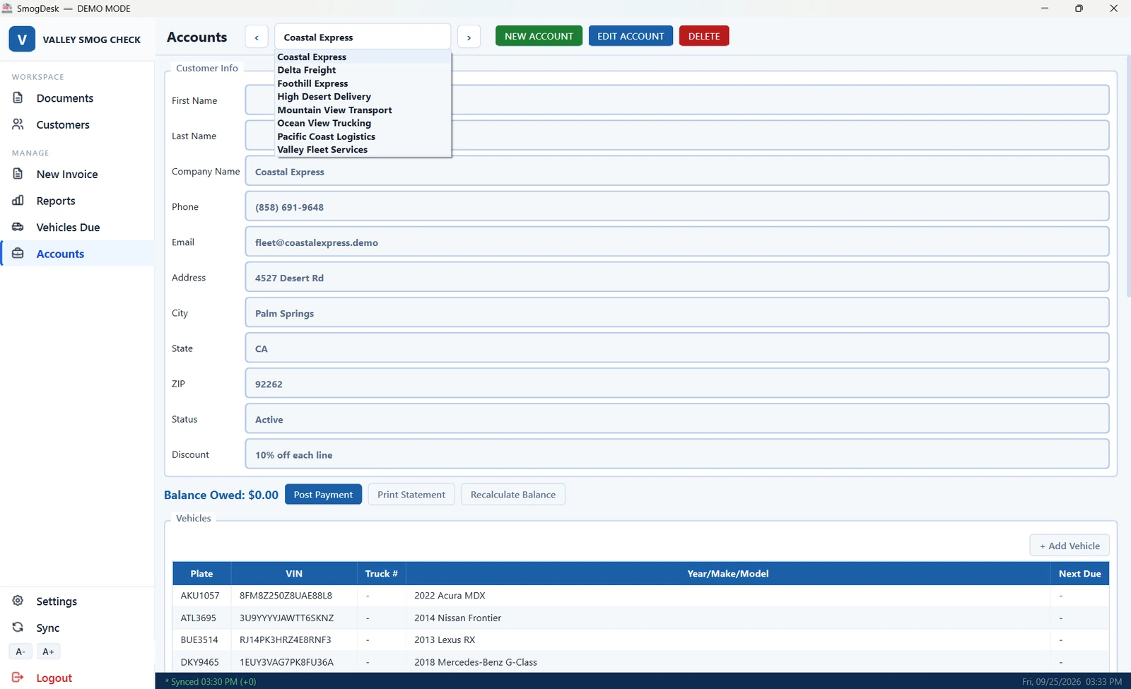Click the Reports chart icon
This screenshot has width=1131, height=689.
18,201
